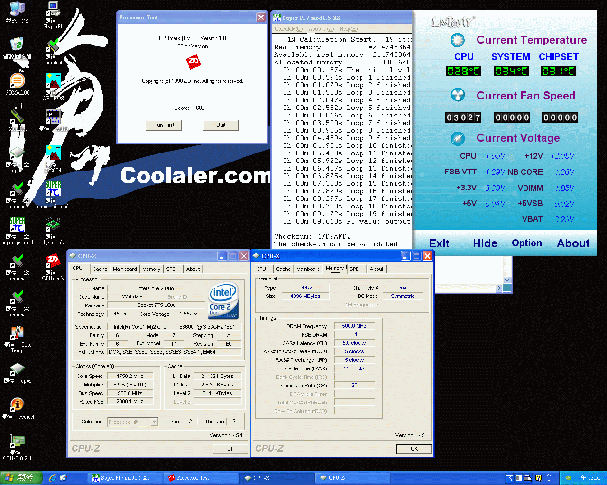
Task: Switch to Memory tab in left CPU-Z window
Action: (x=151, y=269)
